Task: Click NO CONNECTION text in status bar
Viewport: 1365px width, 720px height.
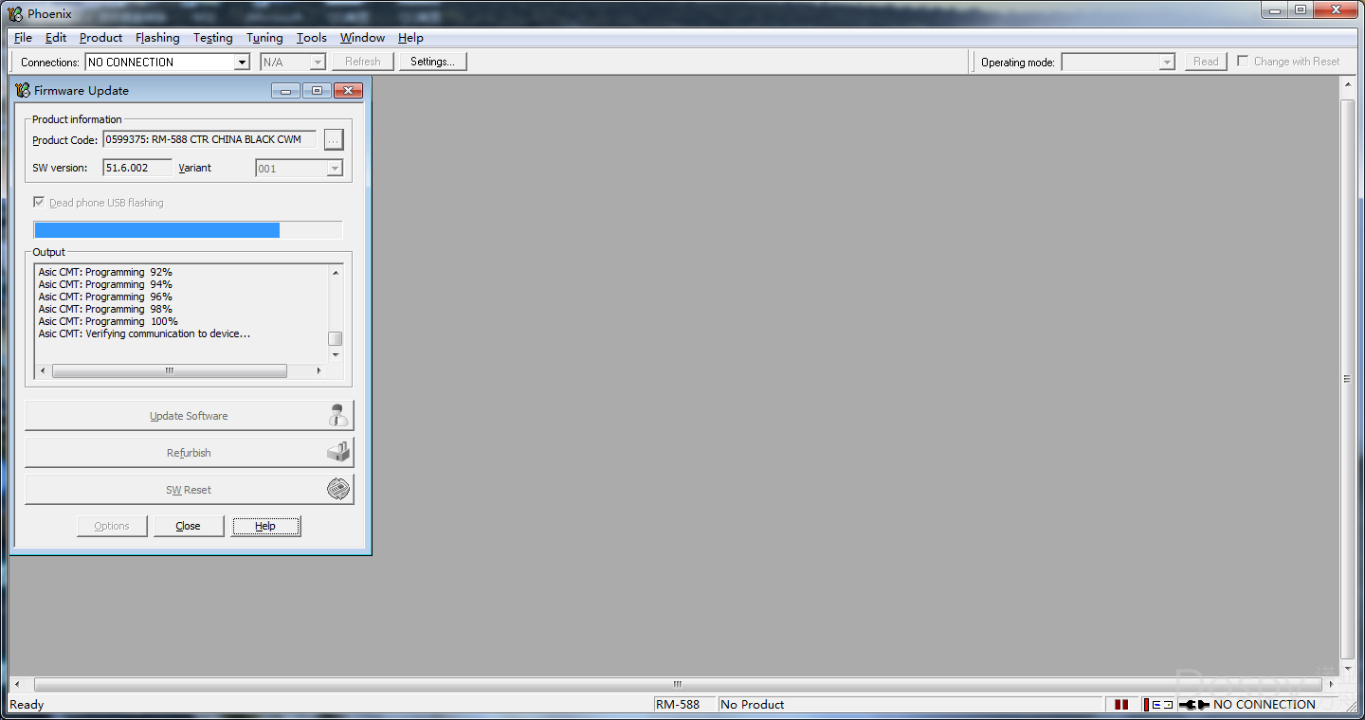Action: [1265, 704]
